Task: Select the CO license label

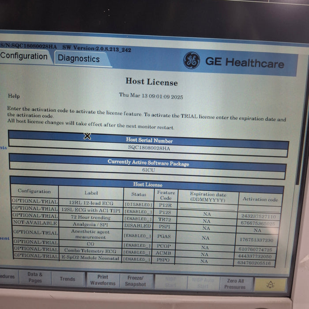Action: [90, 244]
